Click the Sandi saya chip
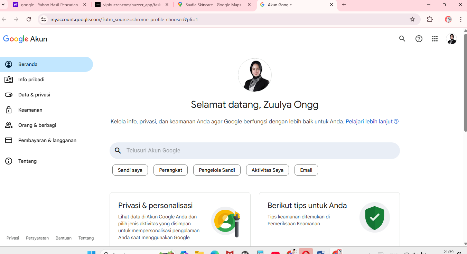Screen dimensions: 467x254 click(x=130, y=170)
